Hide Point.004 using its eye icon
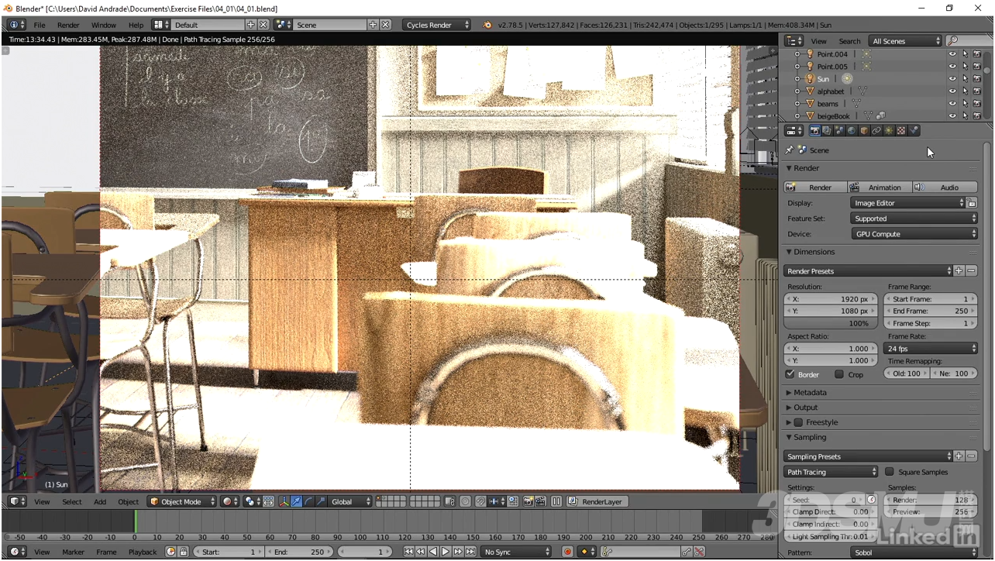Viewport: 995px width, 561px height. [x=952, y=54]
